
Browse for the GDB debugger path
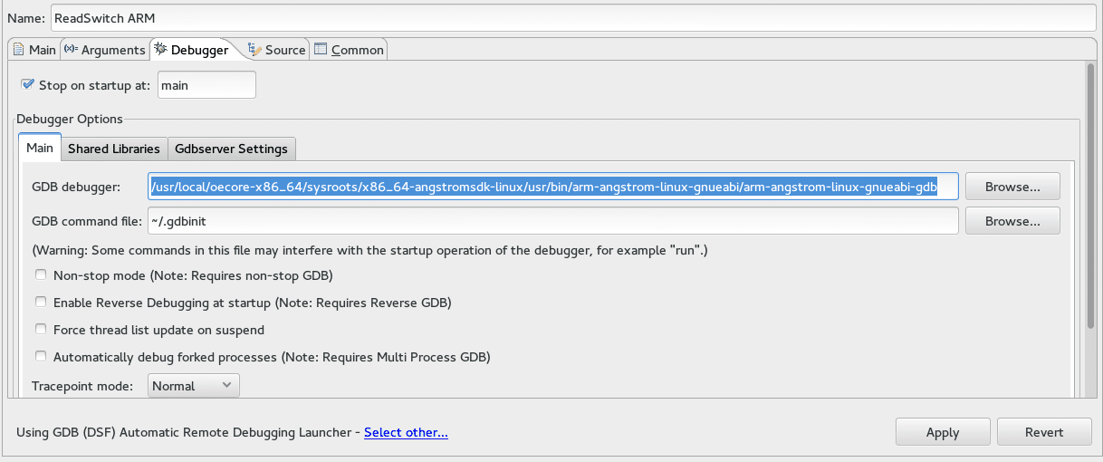tap(1012, 187)
